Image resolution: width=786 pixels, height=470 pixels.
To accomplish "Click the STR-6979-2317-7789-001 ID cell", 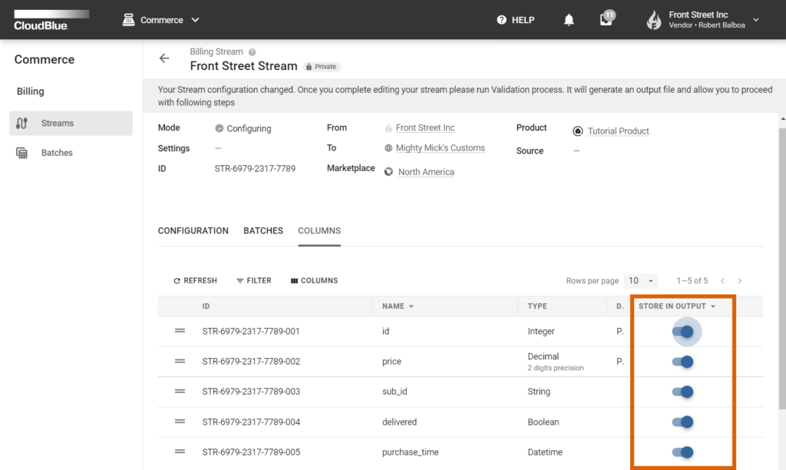I will coord(251,332).
